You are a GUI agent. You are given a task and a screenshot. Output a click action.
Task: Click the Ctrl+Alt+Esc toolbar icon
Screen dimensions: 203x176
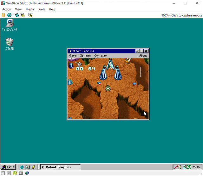tap(23, 15)
